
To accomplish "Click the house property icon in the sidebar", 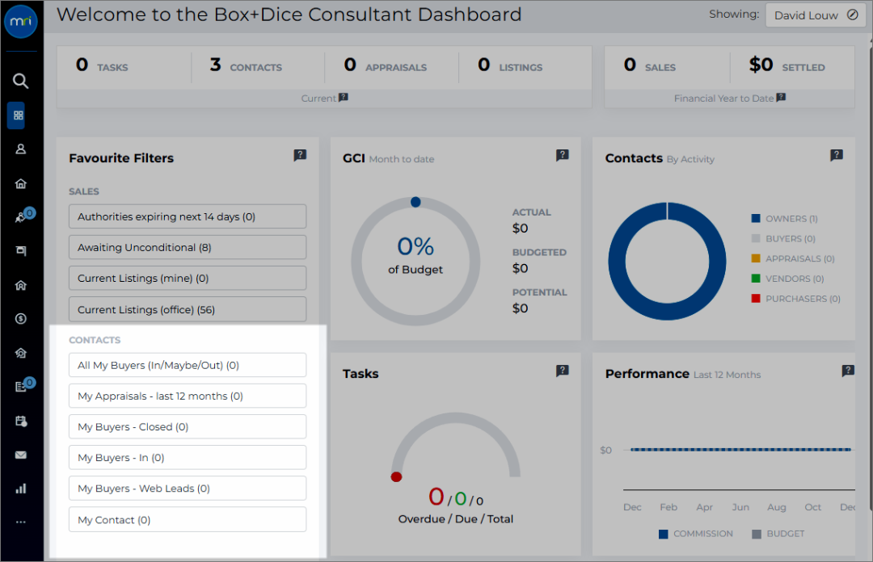I will (x=20, y=183).
